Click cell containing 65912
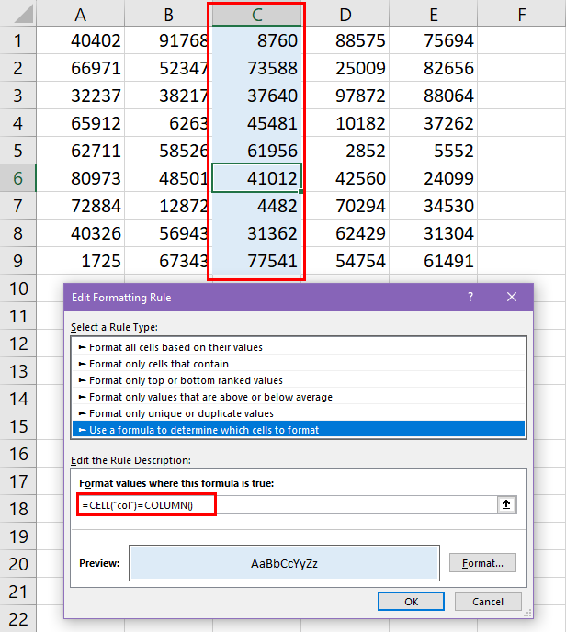The width and height of the screenshot is (566, 632). click(x=81, y=123)
